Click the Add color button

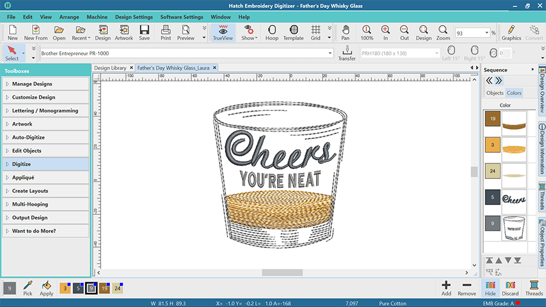[x=446, y=288]
